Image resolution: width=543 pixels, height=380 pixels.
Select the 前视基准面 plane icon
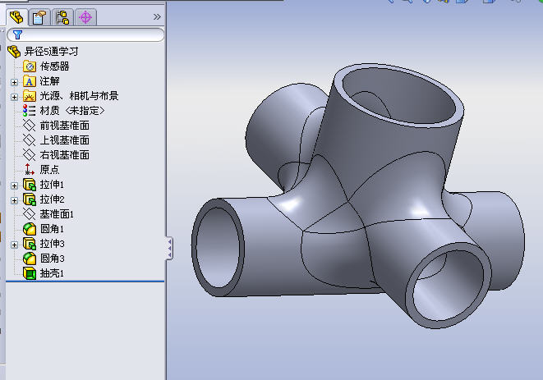click(29, 126)
